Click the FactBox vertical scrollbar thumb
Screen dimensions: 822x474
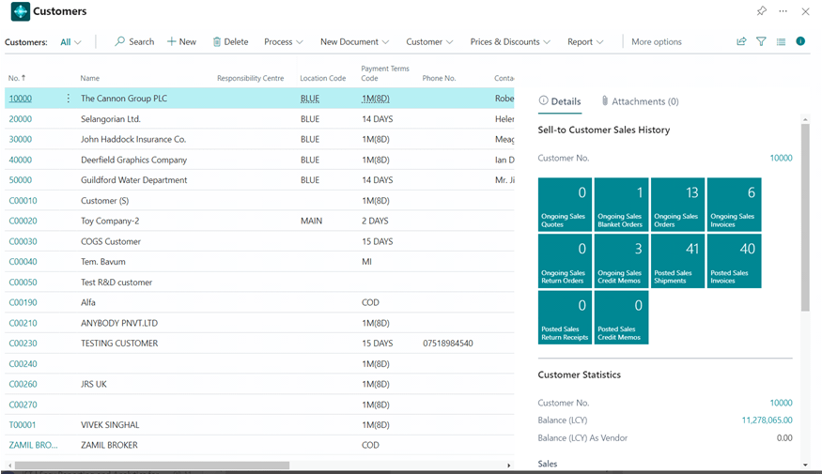point(805,218)
